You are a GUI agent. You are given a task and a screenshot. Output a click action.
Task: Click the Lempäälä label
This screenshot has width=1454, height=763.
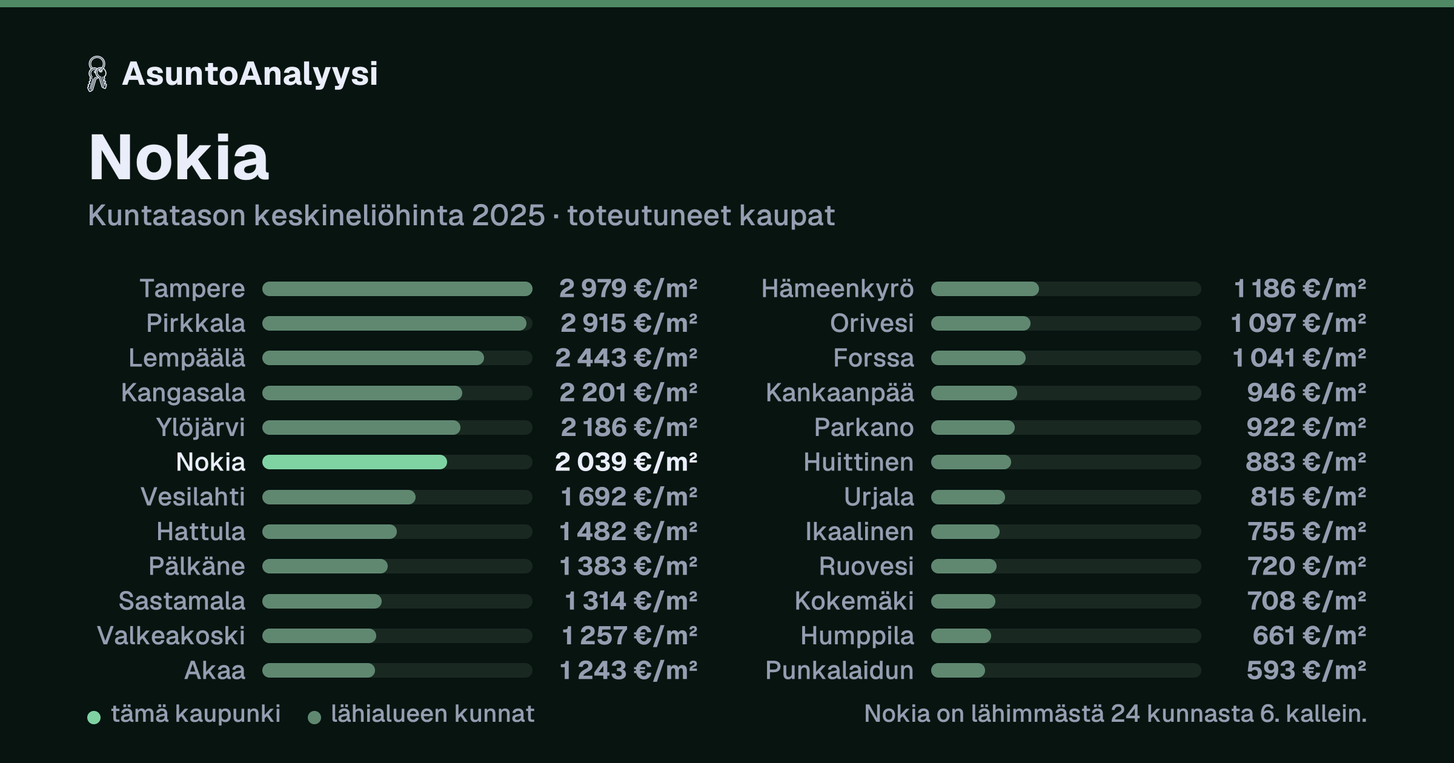(187, 358)
